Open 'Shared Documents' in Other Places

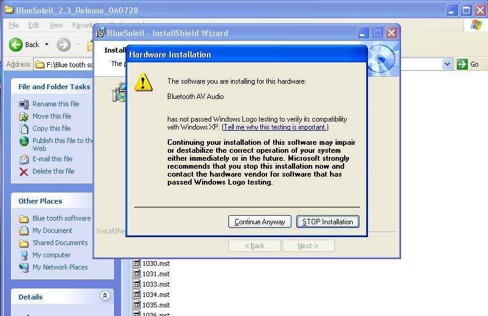60,243
